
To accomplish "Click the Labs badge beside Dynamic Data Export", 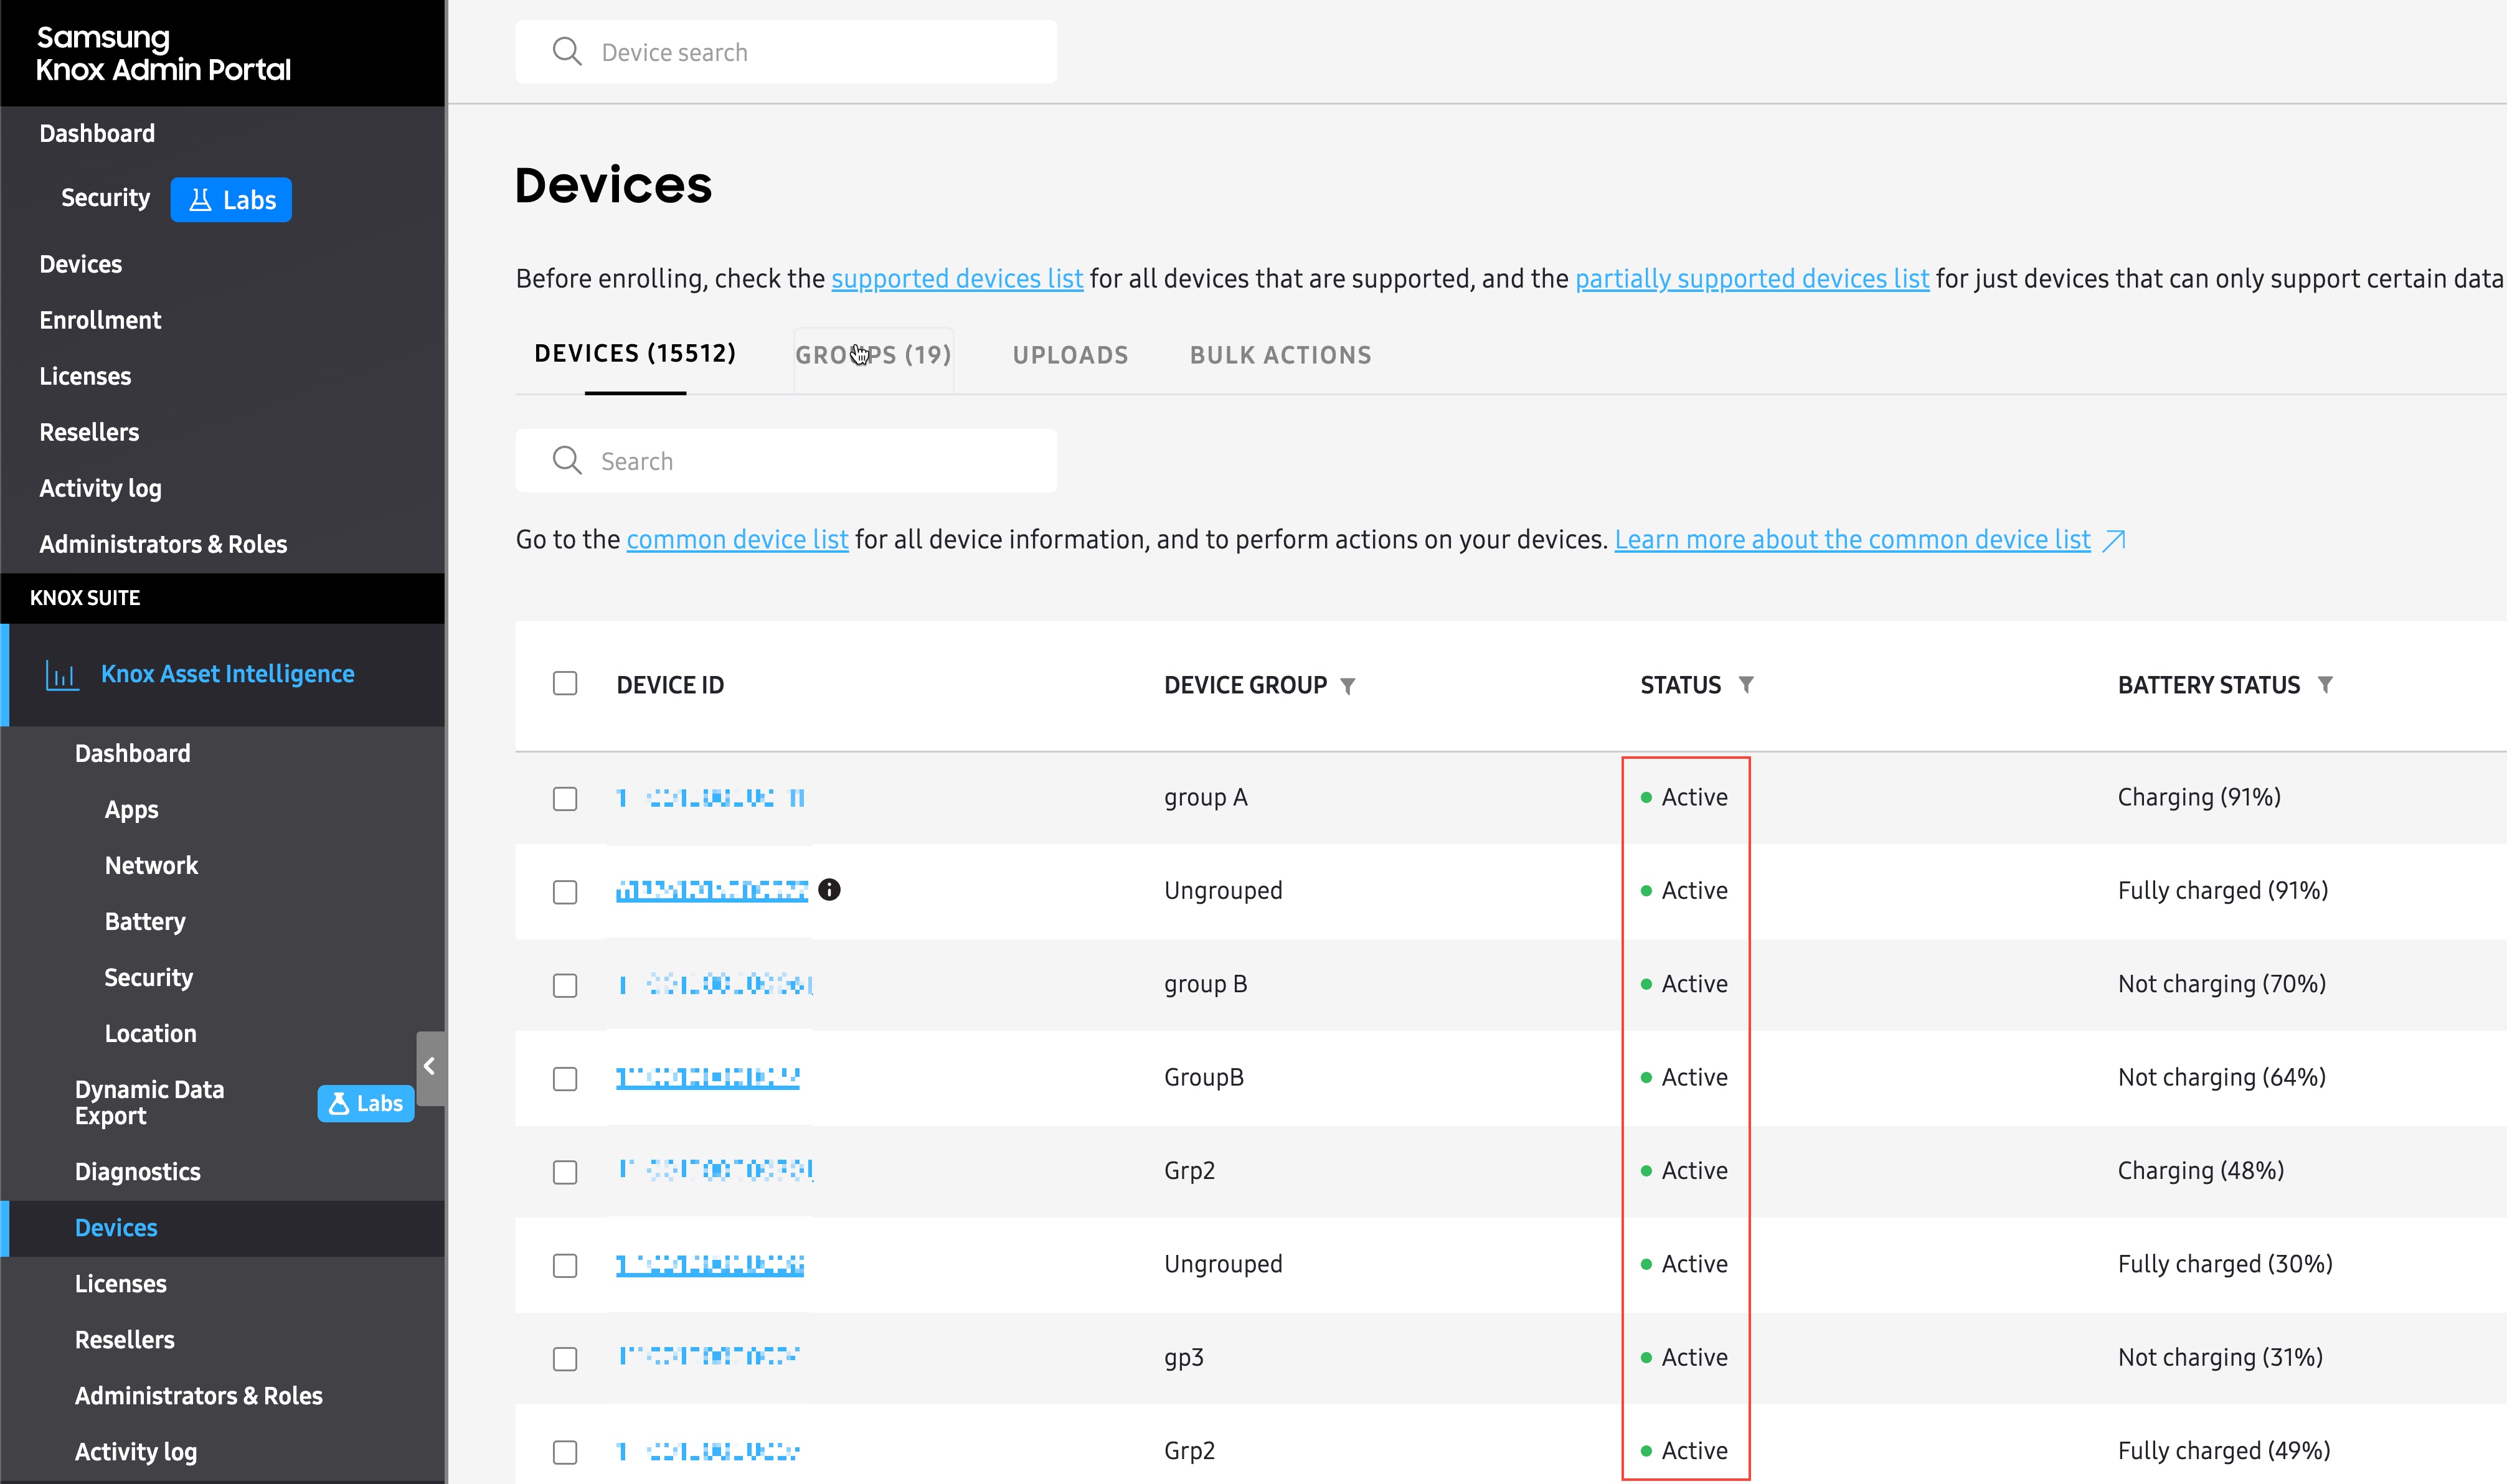I will [x=366, y=1103].
